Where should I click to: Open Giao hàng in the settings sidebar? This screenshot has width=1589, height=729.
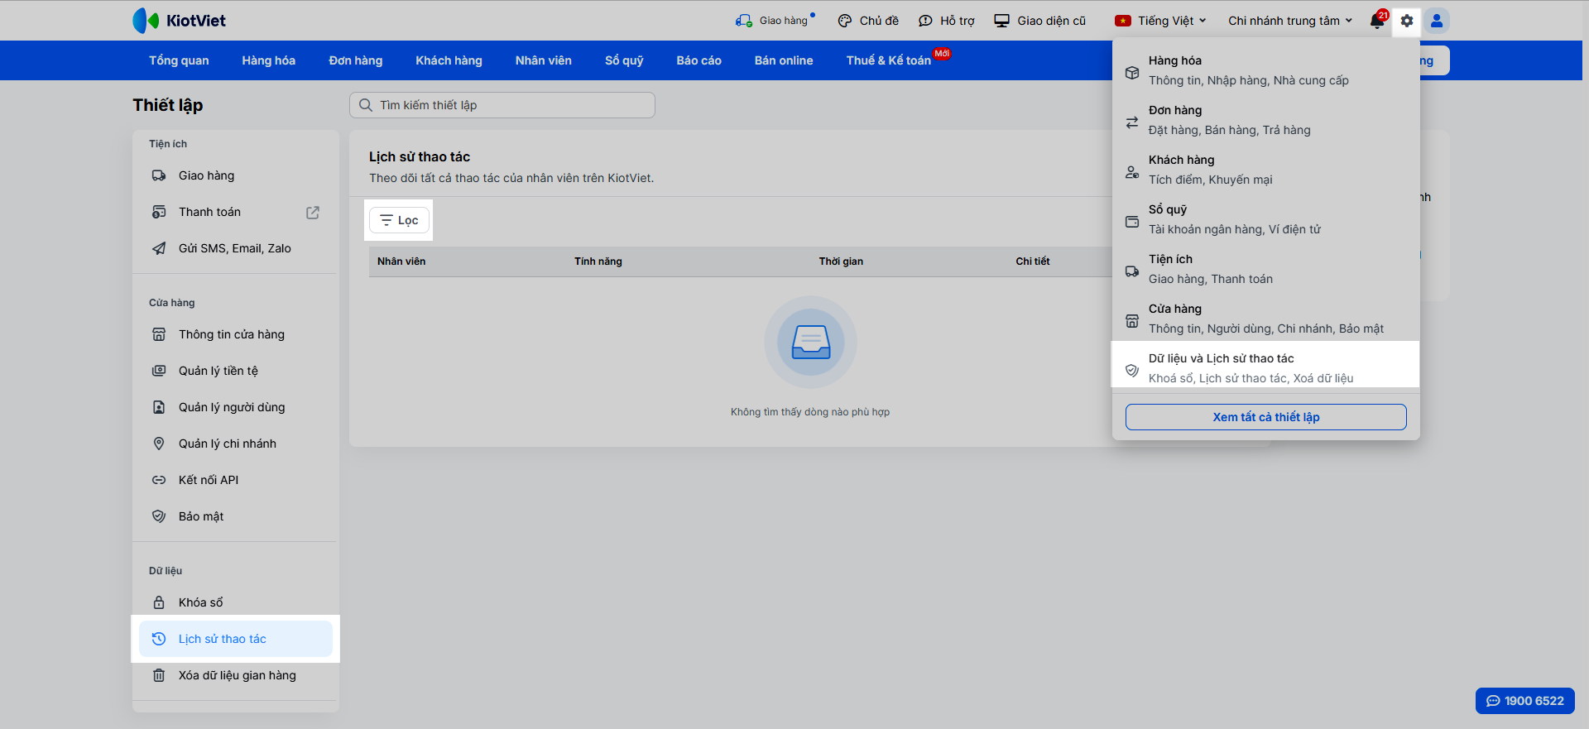[x=236, y=175]
